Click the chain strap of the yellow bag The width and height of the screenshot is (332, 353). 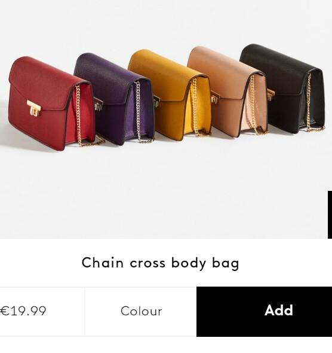pos(195,106)
